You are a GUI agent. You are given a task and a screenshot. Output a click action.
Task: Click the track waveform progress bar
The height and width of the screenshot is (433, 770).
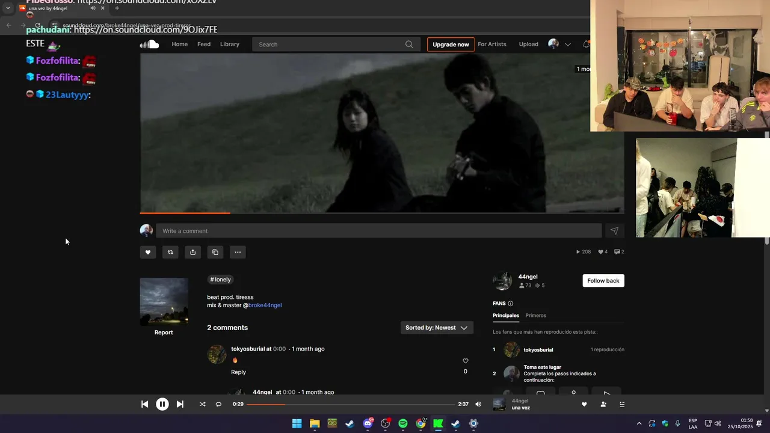coord(382,212)
